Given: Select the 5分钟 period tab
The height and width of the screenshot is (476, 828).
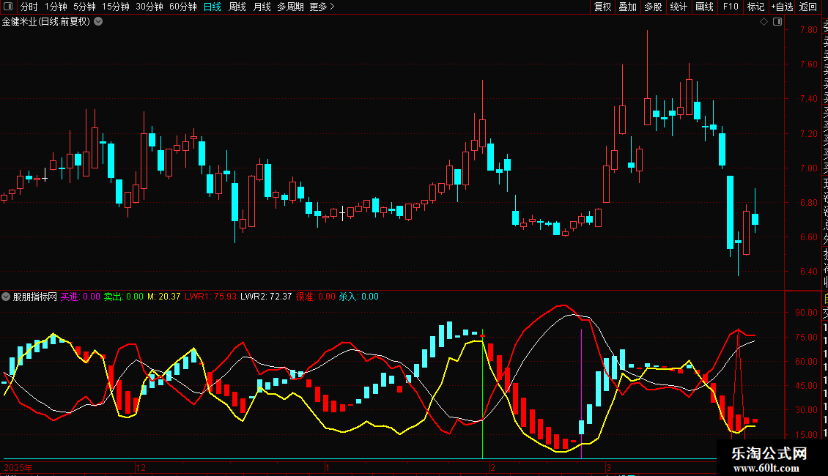Looking at the screenshot, I should 84,7.
